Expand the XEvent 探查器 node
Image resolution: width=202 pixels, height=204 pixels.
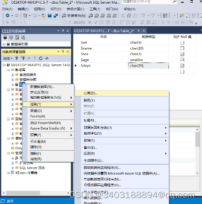(8, 173)
